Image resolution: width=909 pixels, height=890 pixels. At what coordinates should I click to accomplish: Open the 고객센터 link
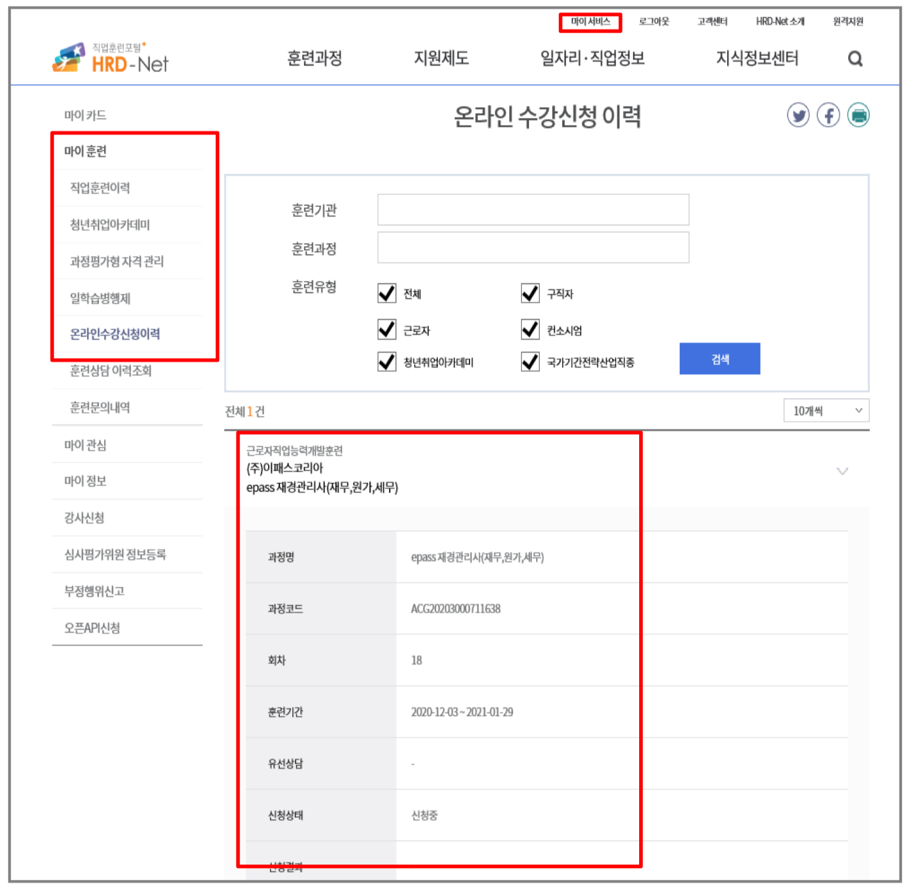pos(712,22)
